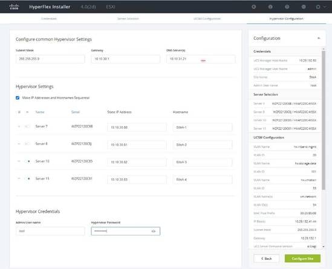Click 'Hypervisor Credentials' section heading
Screen dimensions: 332x269
pos(37,212)
